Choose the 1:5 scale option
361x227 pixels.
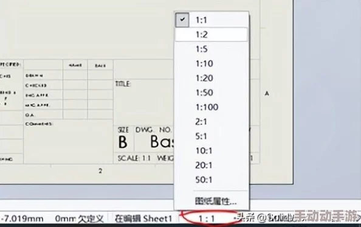[x=211, y=49]
